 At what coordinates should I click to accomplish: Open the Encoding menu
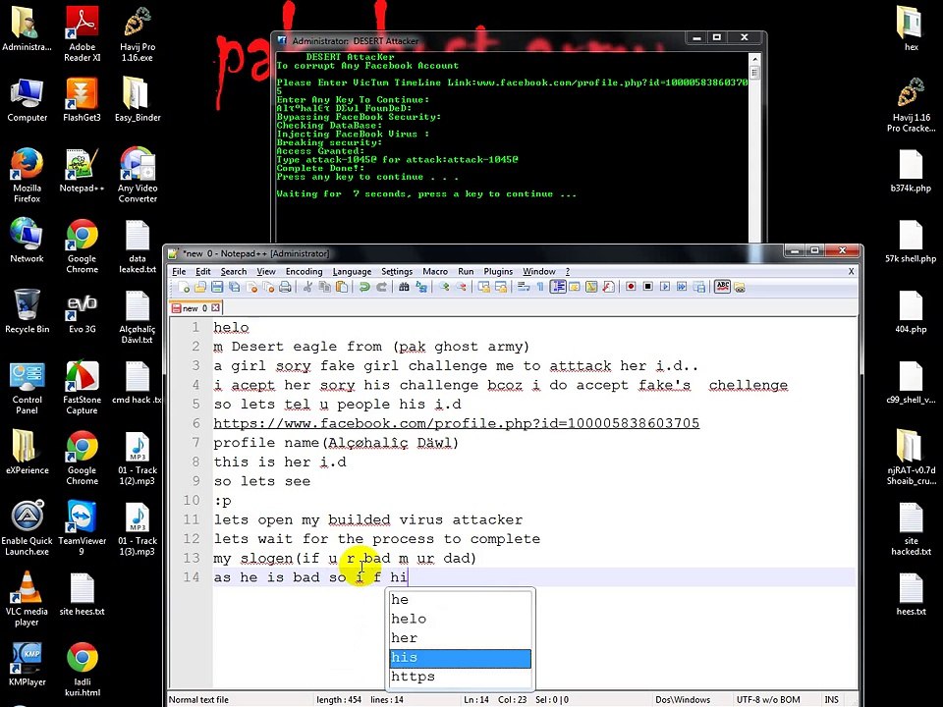(304, 272)
